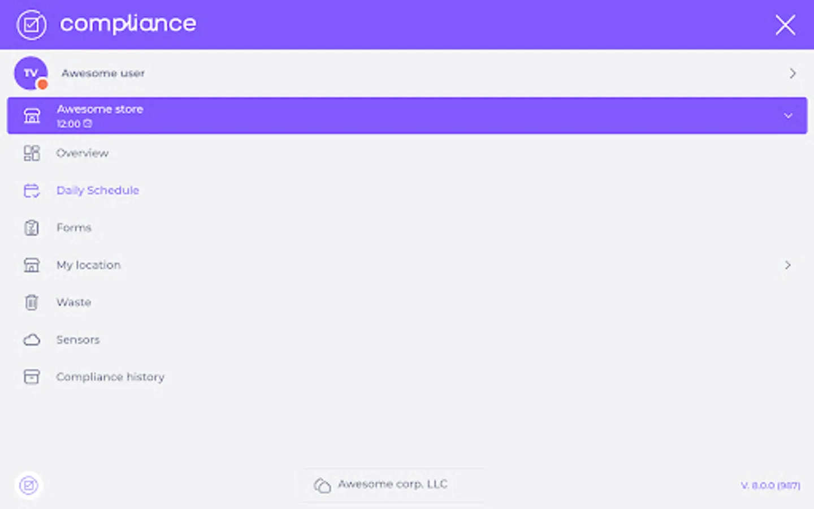
Task: Click the round compliance badge at bottom left
Action: click(x=29, y=485)
